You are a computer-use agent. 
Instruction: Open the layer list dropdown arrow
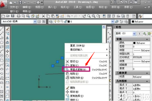tap(112, 22)
